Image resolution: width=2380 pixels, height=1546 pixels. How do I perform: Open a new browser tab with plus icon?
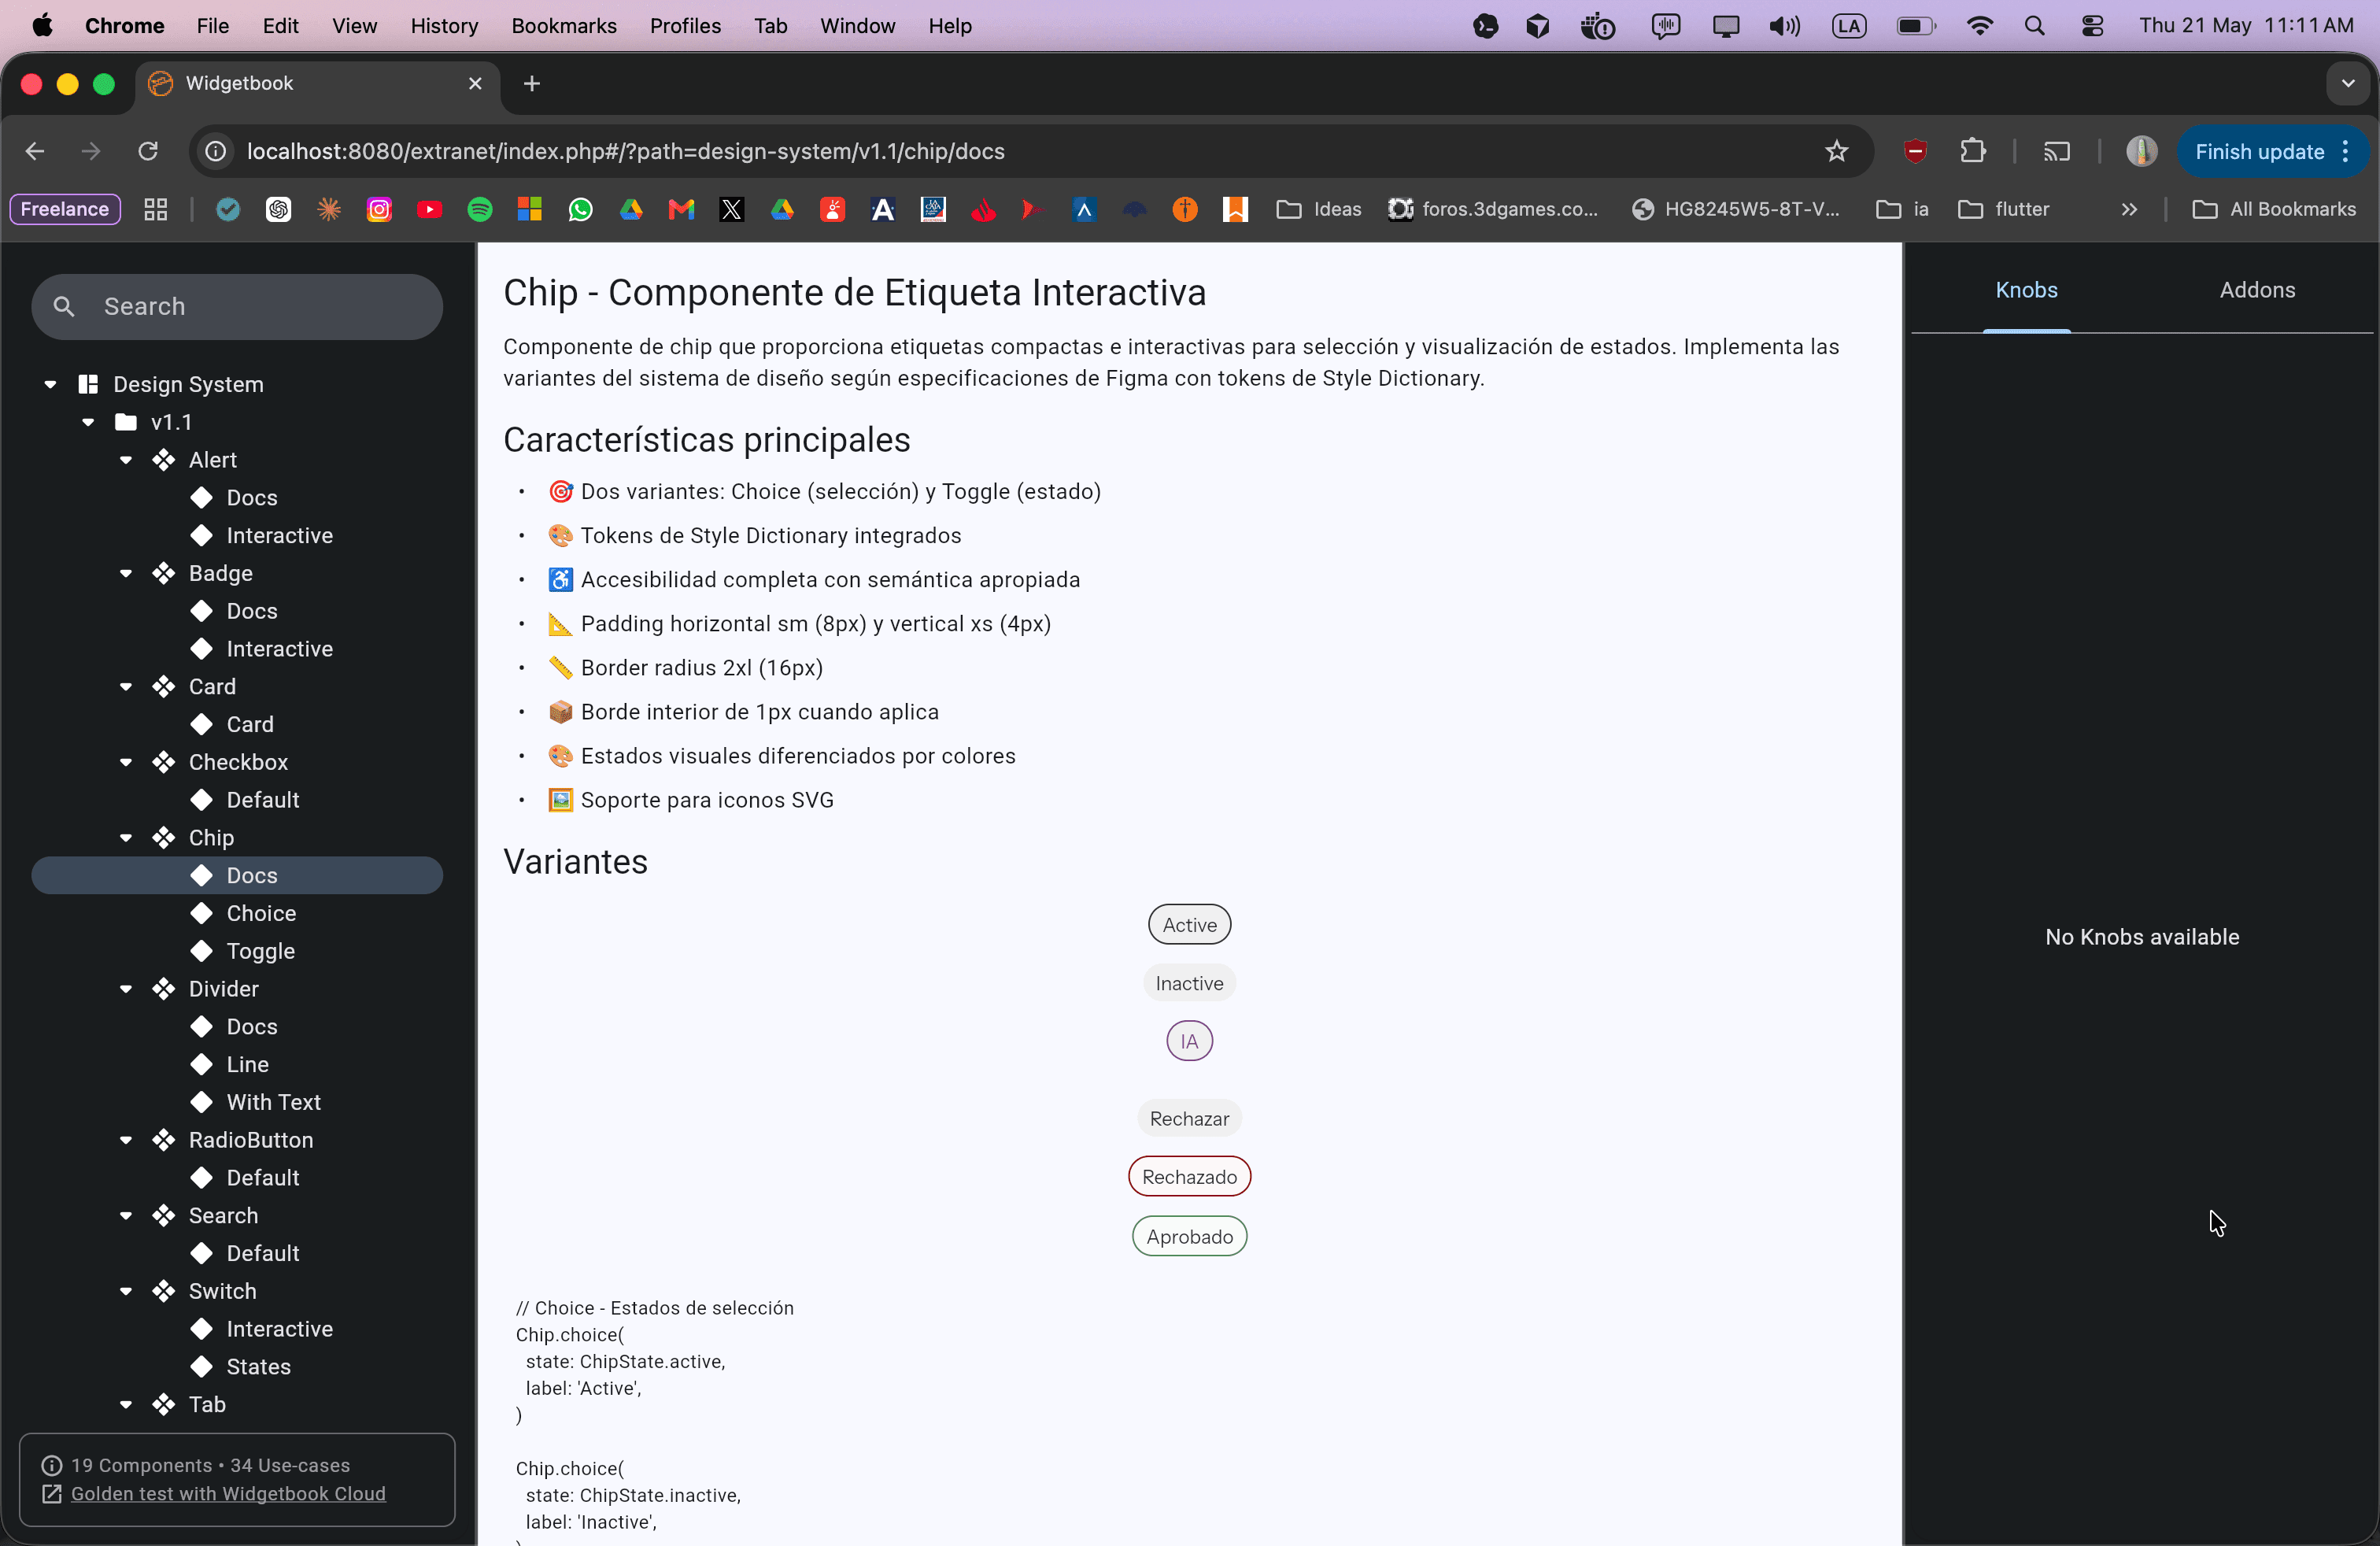pos(532,83)
